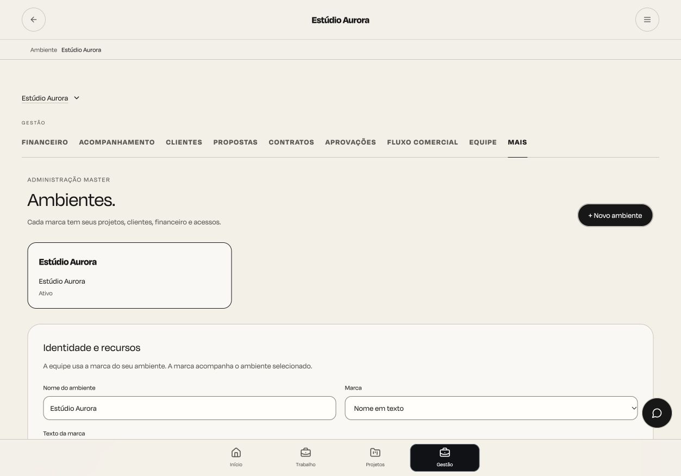This screenshot has height=476, width=681.
Task: Select the Estúdio Aurora environment card
Action: (129, 275)
